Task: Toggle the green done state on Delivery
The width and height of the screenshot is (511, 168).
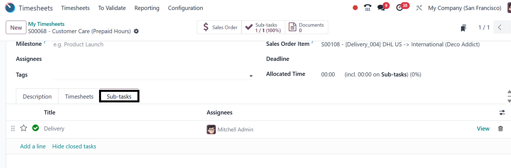Action: click(x=36, y=128)
